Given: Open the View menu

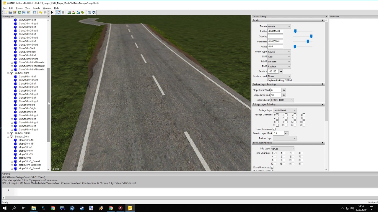Looking at the screenshot, I should click(x=28, y=8).
